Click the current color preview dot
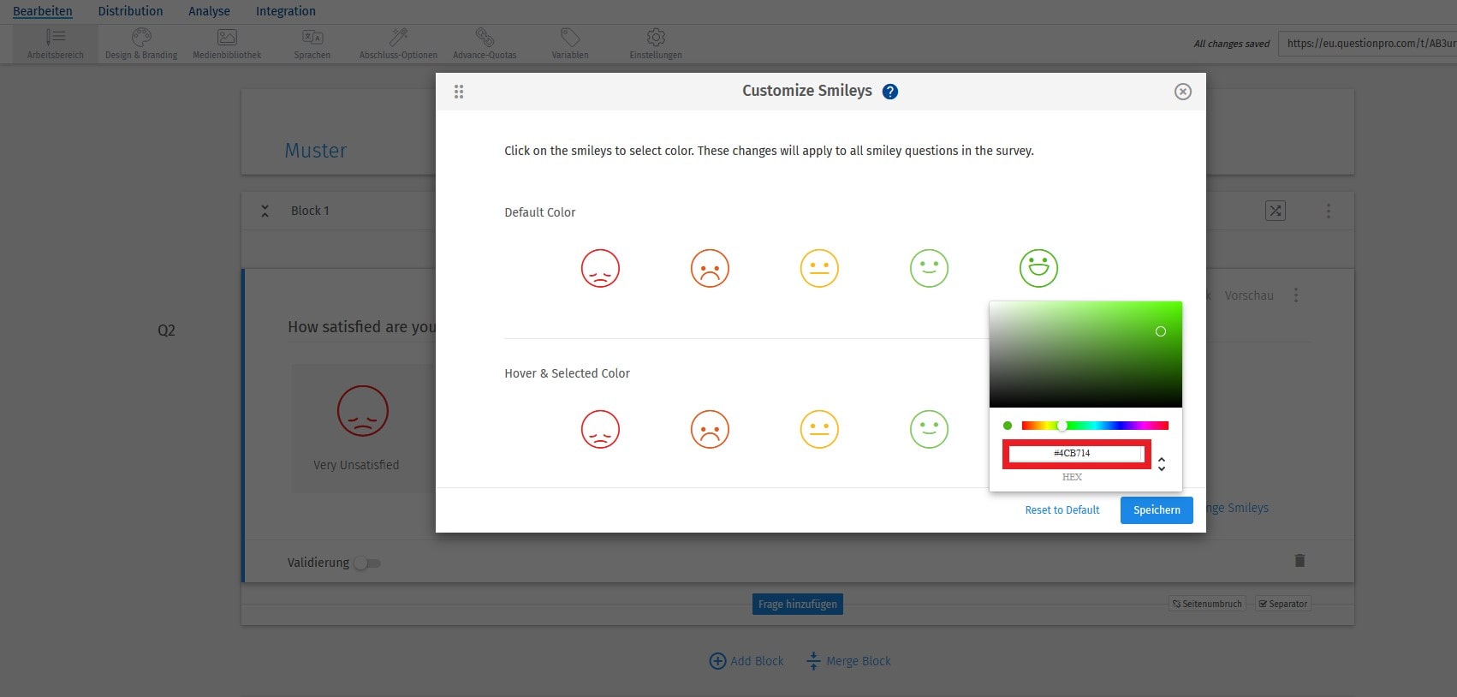This screenshot has height=697, width=1457. click(1008, 426)
